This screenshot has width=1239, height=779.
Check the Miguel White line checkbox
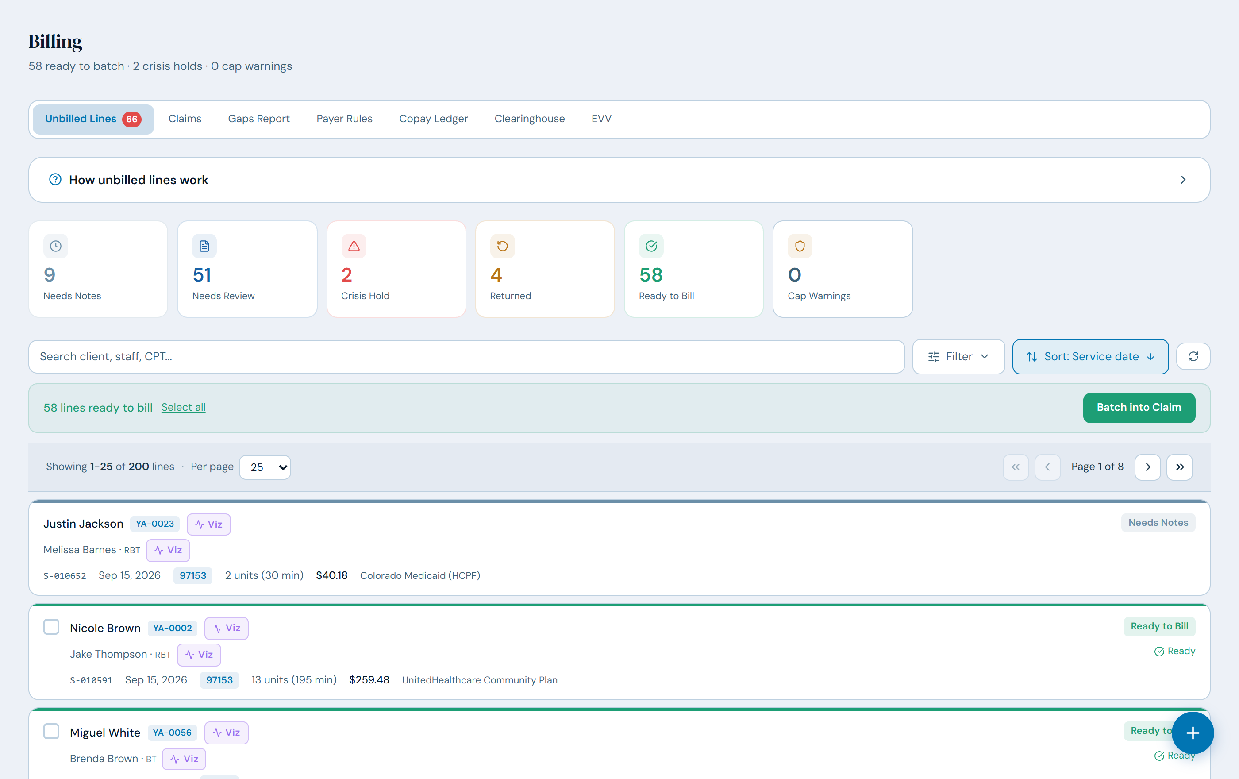click(x=51, y=731)
